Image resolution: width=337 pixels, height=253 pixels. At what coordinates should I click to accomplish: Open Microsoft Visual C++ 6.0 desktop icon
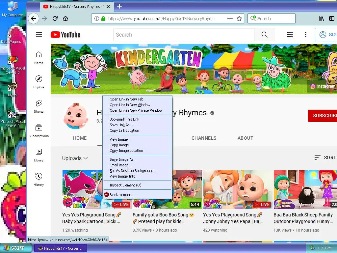tap(13, 65)
